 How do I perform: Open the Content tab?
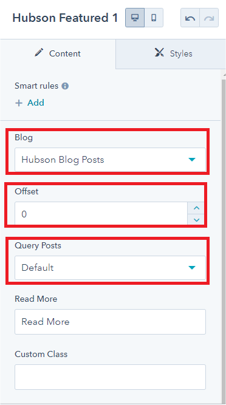(58, 53)
